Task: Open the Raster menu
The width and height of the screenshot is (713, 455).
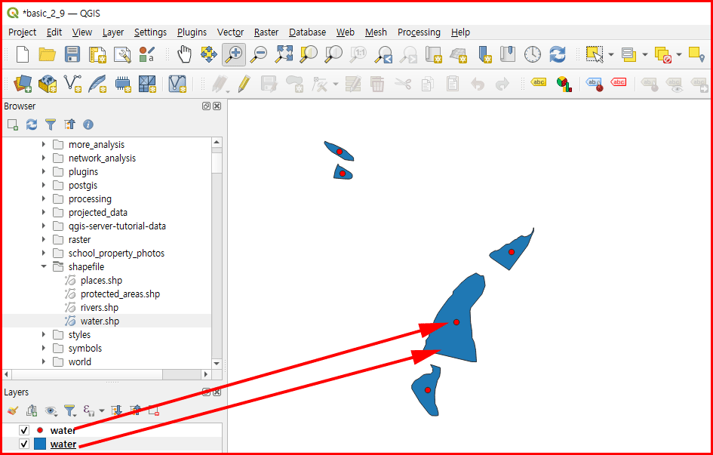Action: coord(266,32)
